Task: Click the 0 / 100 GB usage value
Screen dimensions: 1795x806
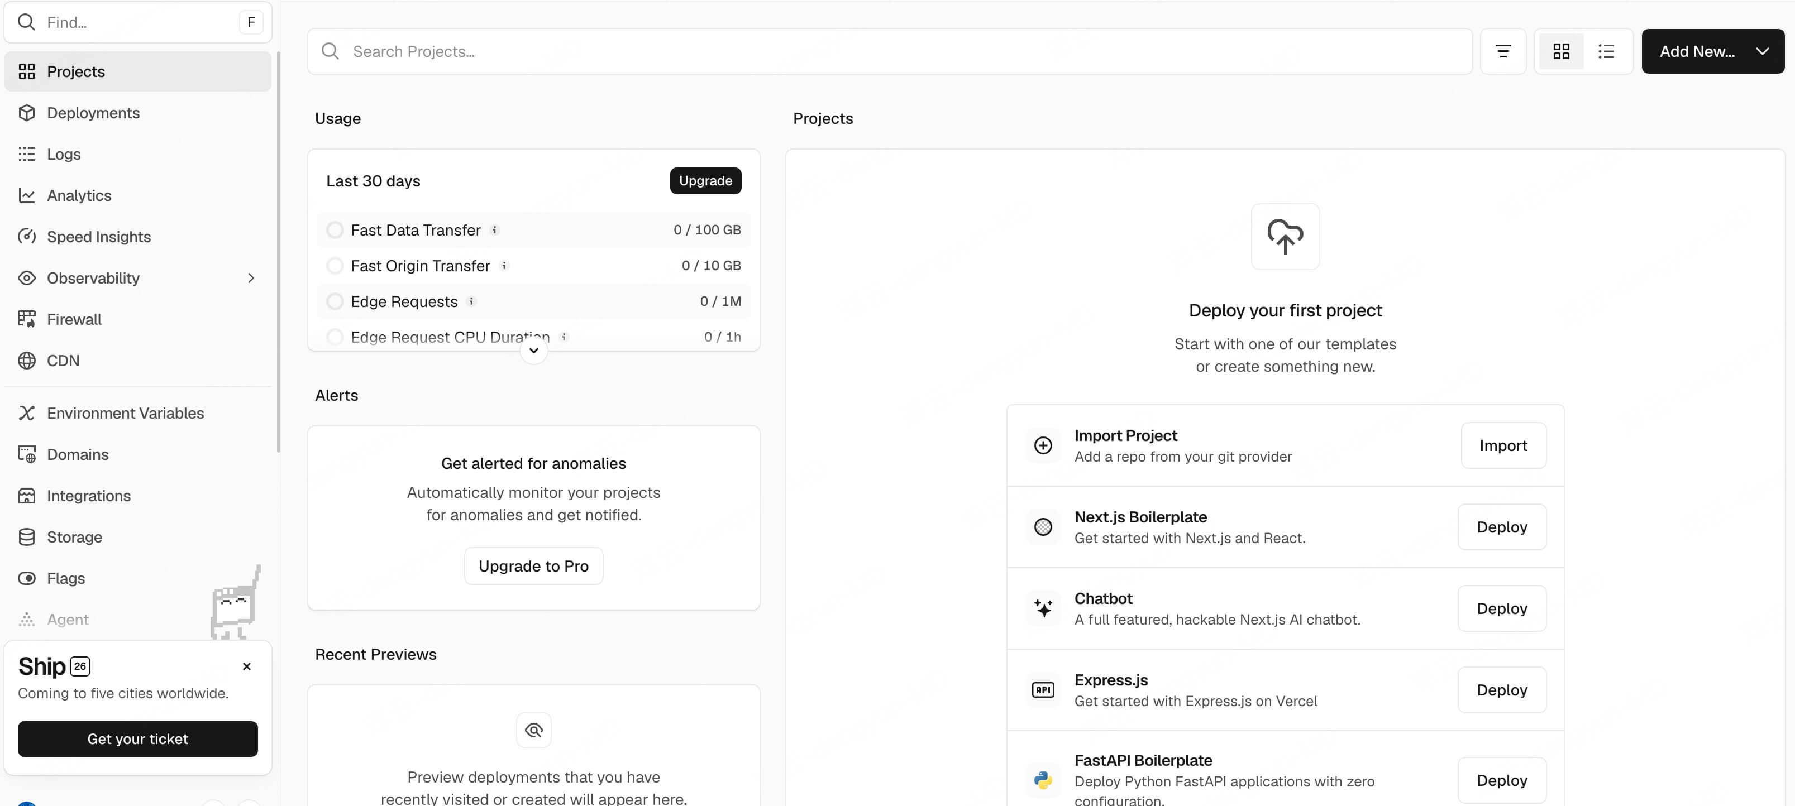Action: [706, 230]
